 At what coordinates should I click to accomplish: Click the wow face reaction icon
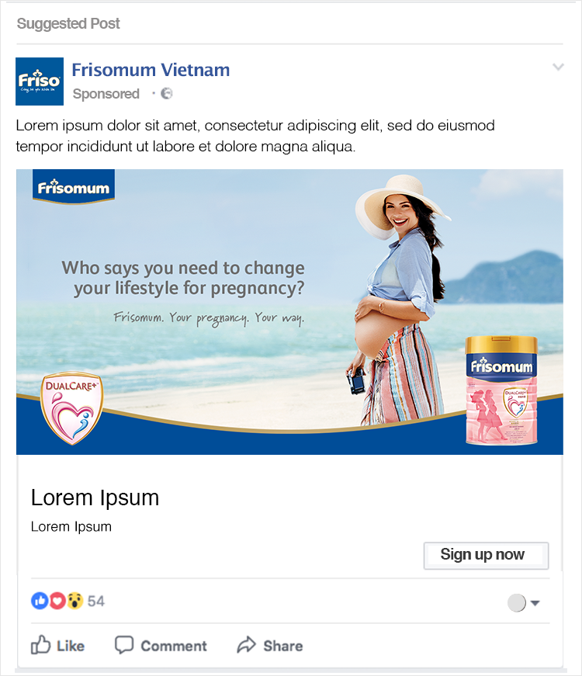[x=74, y=601]
